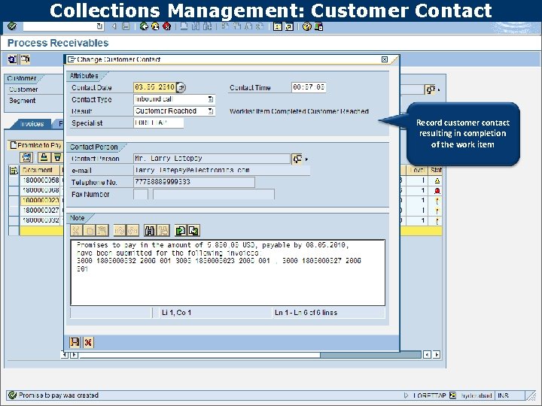Click the red Cancel icon in the toolbar
The image size is (542, 406).
click(x=166, y=26)
